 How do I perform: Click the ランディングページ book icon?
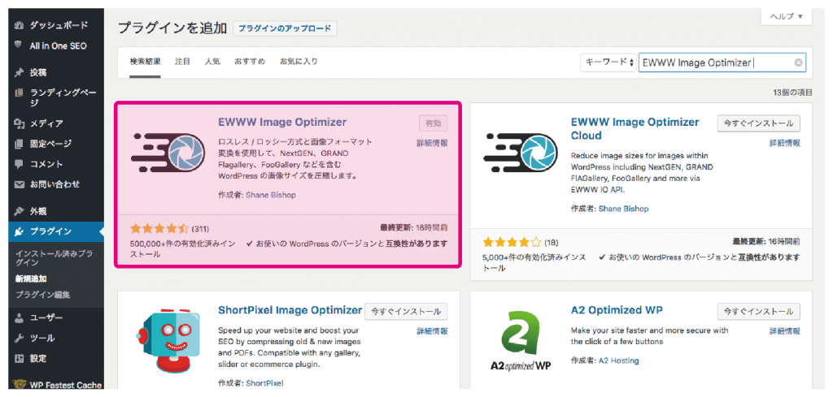click(20, 93)
